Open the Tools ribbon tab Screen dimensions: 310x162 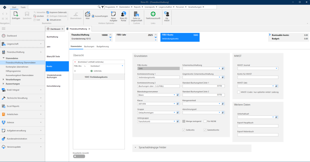pos(23,7)
